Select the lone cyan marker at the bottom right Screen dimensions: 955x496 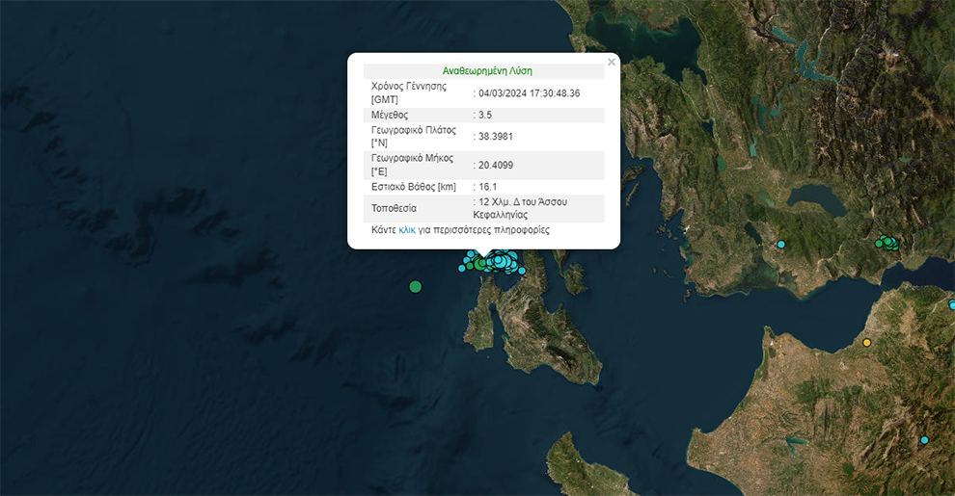[x=924, y=440]
